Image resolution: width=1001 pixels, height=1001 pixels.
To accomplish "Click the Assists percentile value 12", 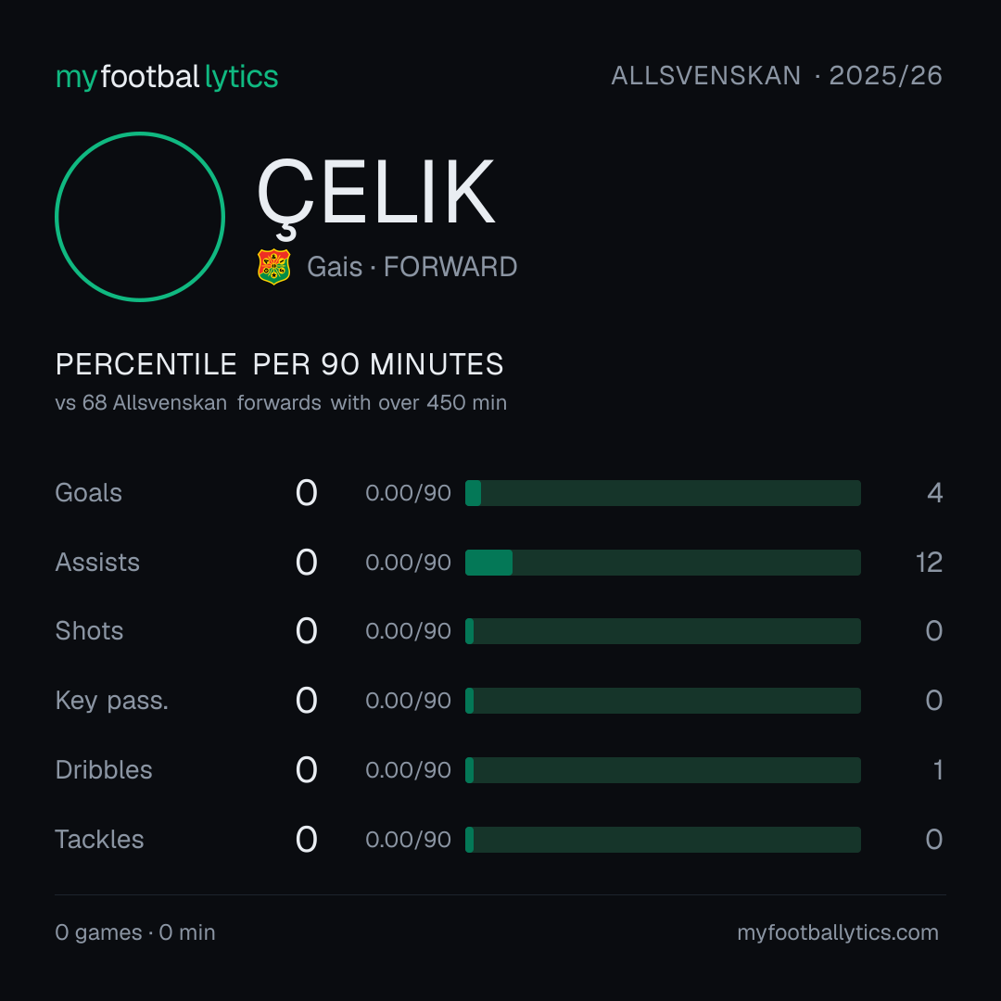I will [x=929, y=563].
